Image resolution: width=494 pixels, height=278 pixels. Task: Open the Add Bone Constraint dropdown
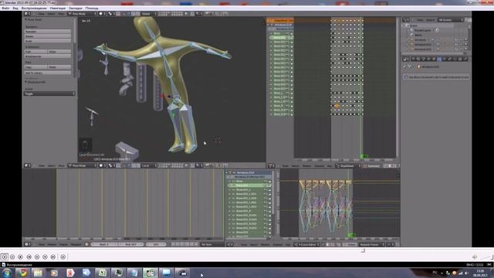pyautogui.click(x=436, y=77)
